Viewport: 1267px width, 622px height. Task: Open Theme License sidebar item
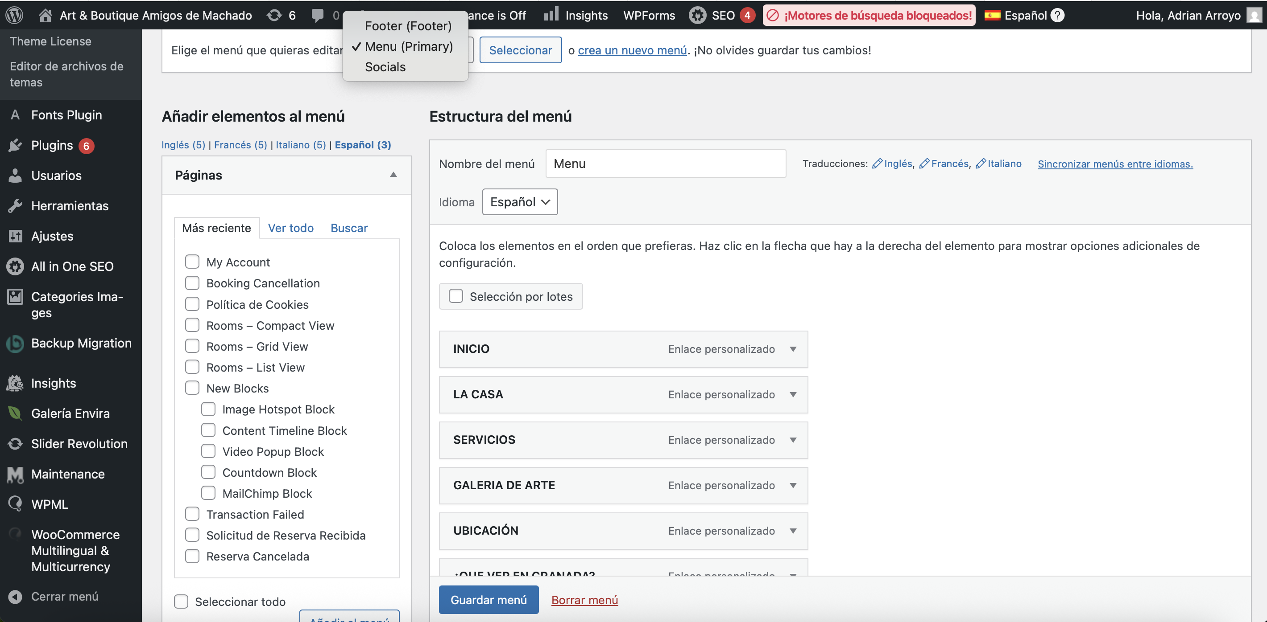(51, 41)
